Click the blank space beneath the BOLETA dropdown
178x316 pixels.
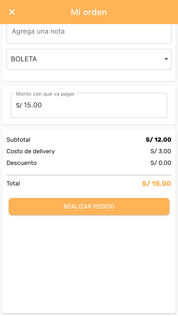click(89, 75)
